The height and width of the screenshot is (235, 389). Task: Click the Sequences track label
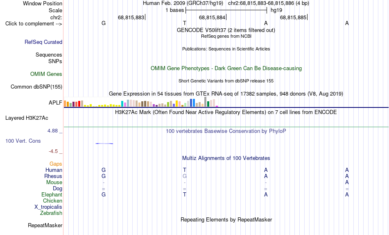[x=49, y=55]
